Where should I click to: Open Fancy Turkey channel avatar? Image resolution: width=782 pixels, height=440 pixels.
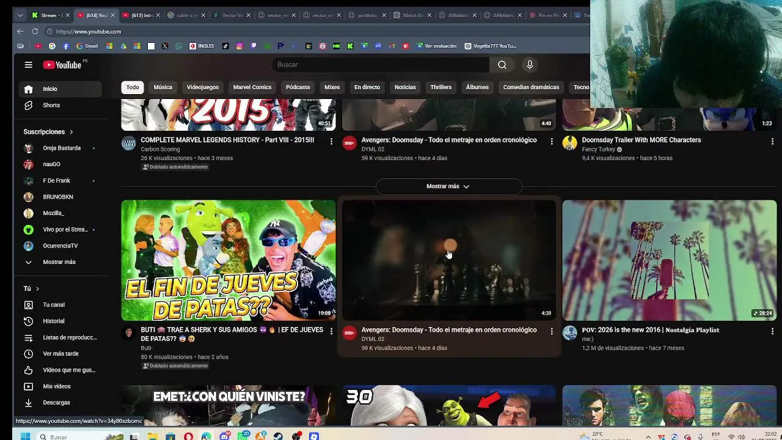(569, 144)
